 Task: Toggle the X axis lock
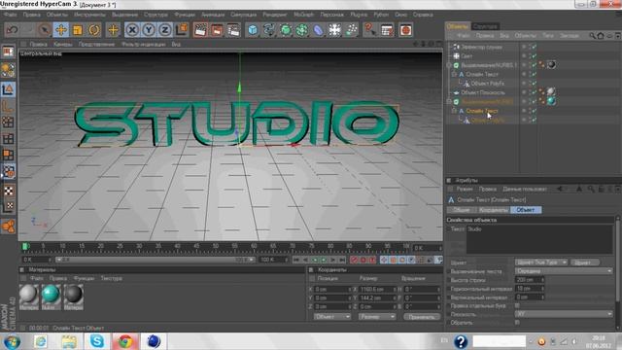132,30
